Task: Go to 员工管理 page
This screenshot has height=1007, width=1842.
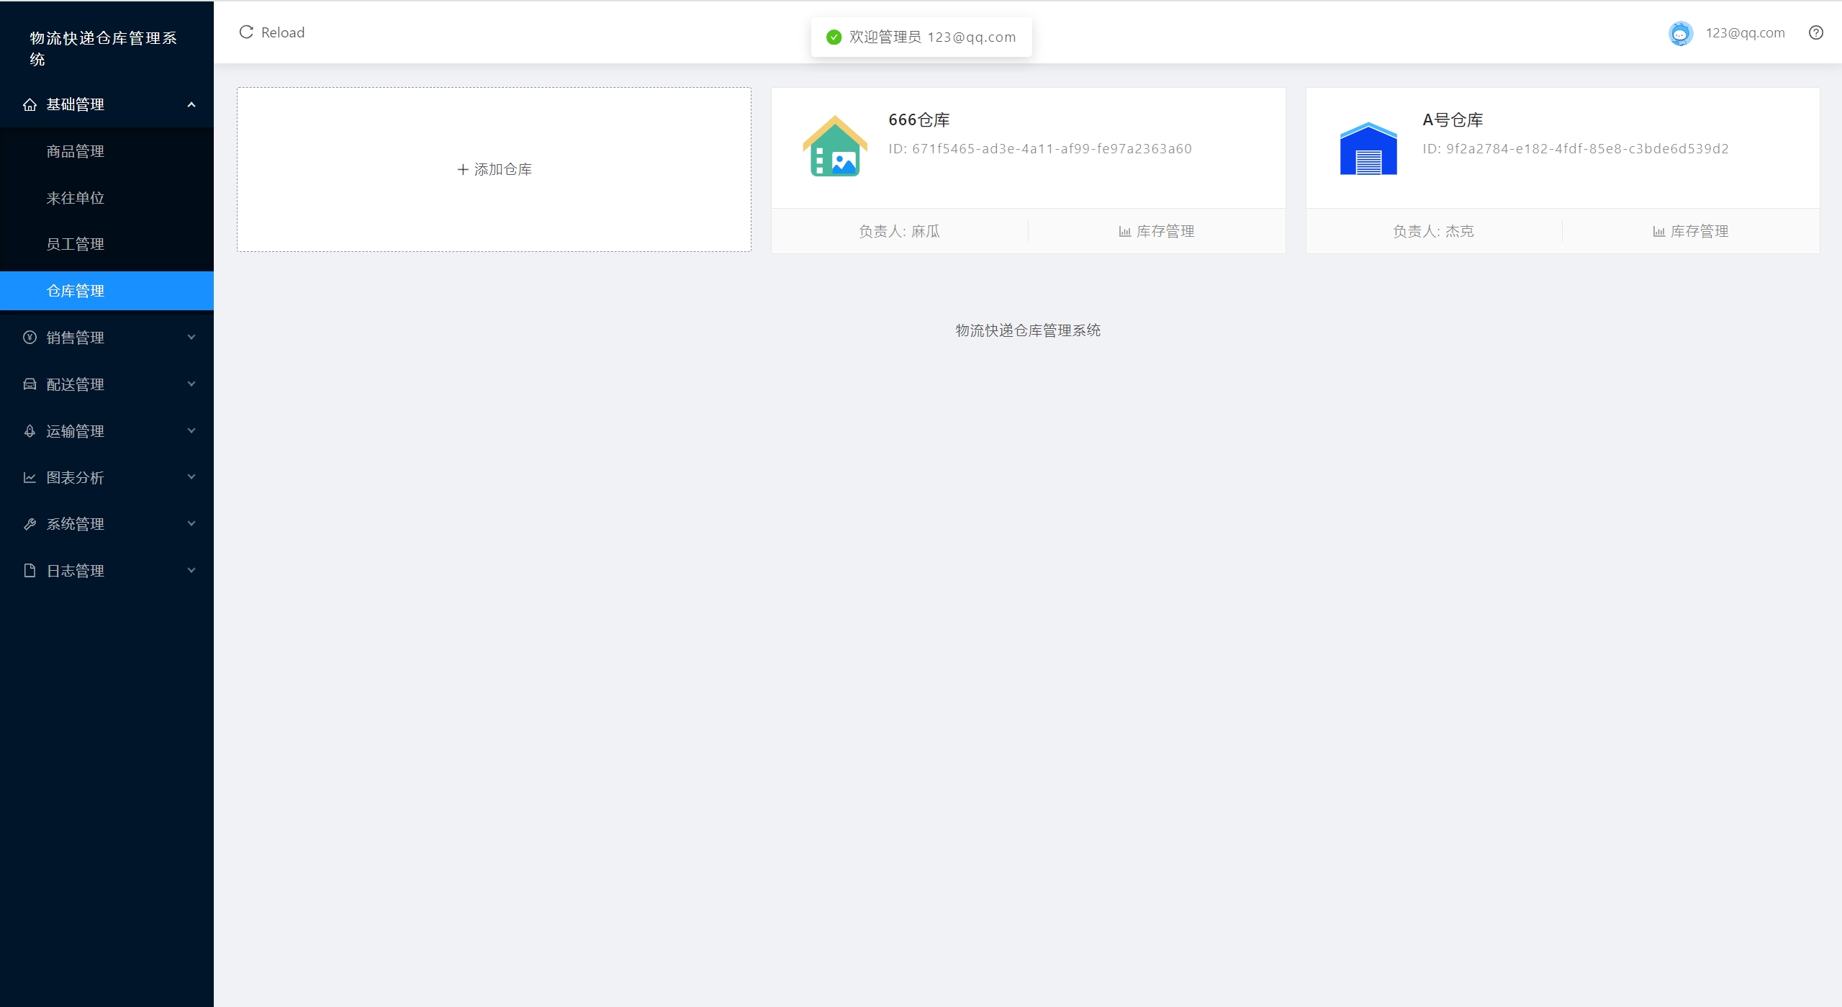Action: coord(76,245)
